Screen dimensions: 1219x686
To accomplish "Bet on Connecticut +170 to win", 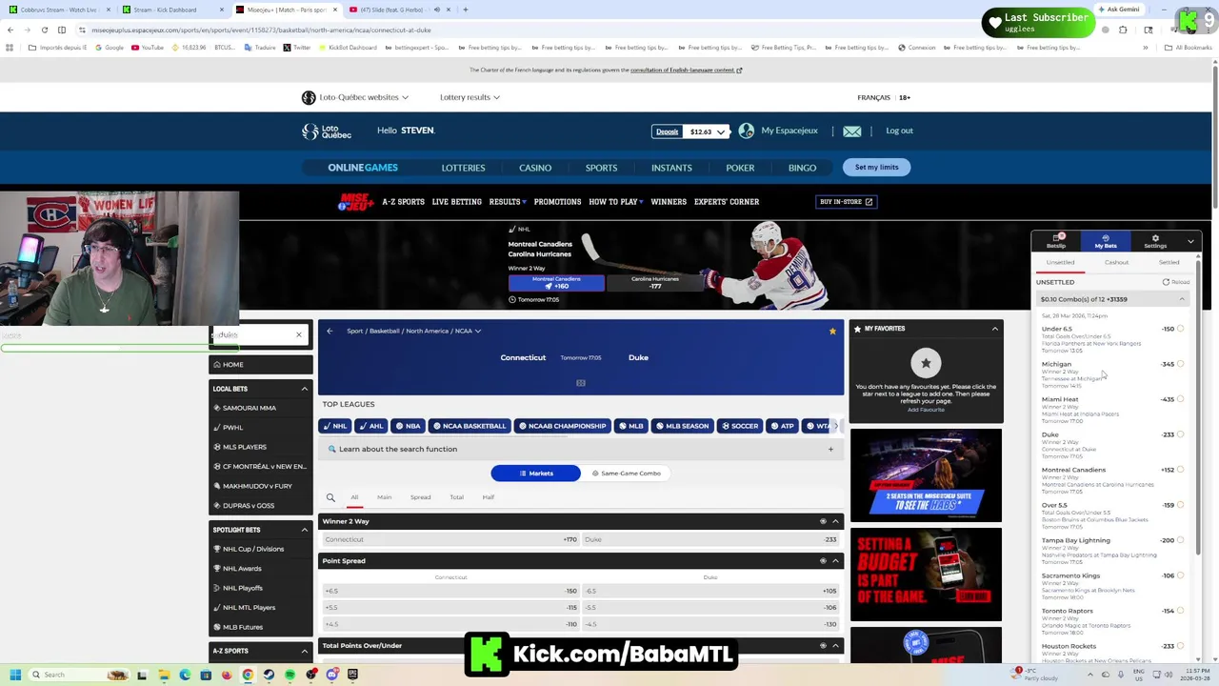I will coord(450,539).
